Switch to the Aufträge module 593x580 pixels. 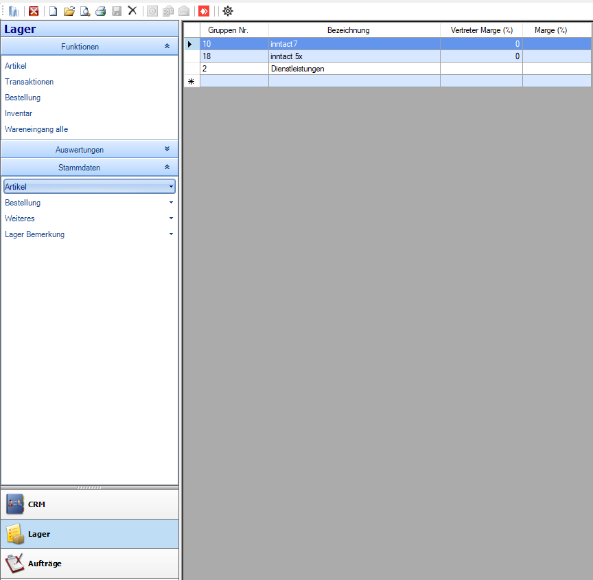point(90,564)
